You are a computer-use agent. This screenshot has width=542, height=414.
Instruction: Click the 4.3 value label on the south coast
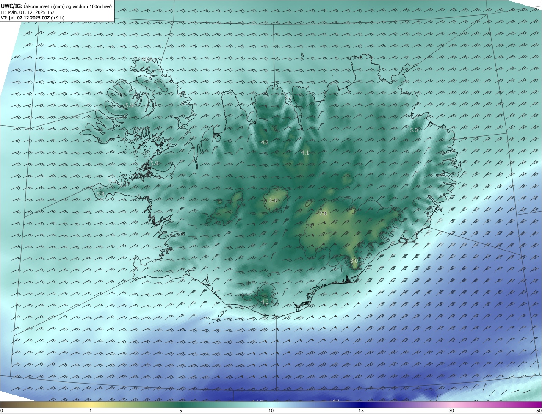pyautogui.click(x=265, y=301)
